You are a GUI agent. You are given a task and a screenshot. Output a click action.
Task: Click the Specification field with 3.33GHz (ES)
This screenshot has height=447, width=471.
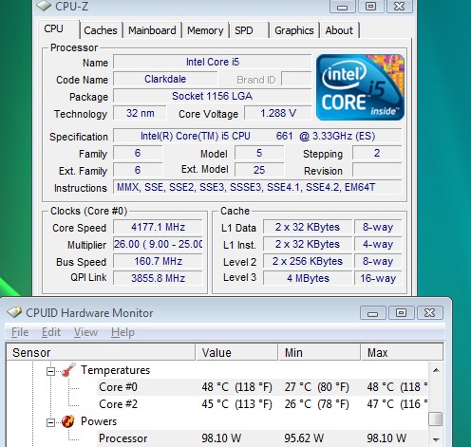click(257, 136)
